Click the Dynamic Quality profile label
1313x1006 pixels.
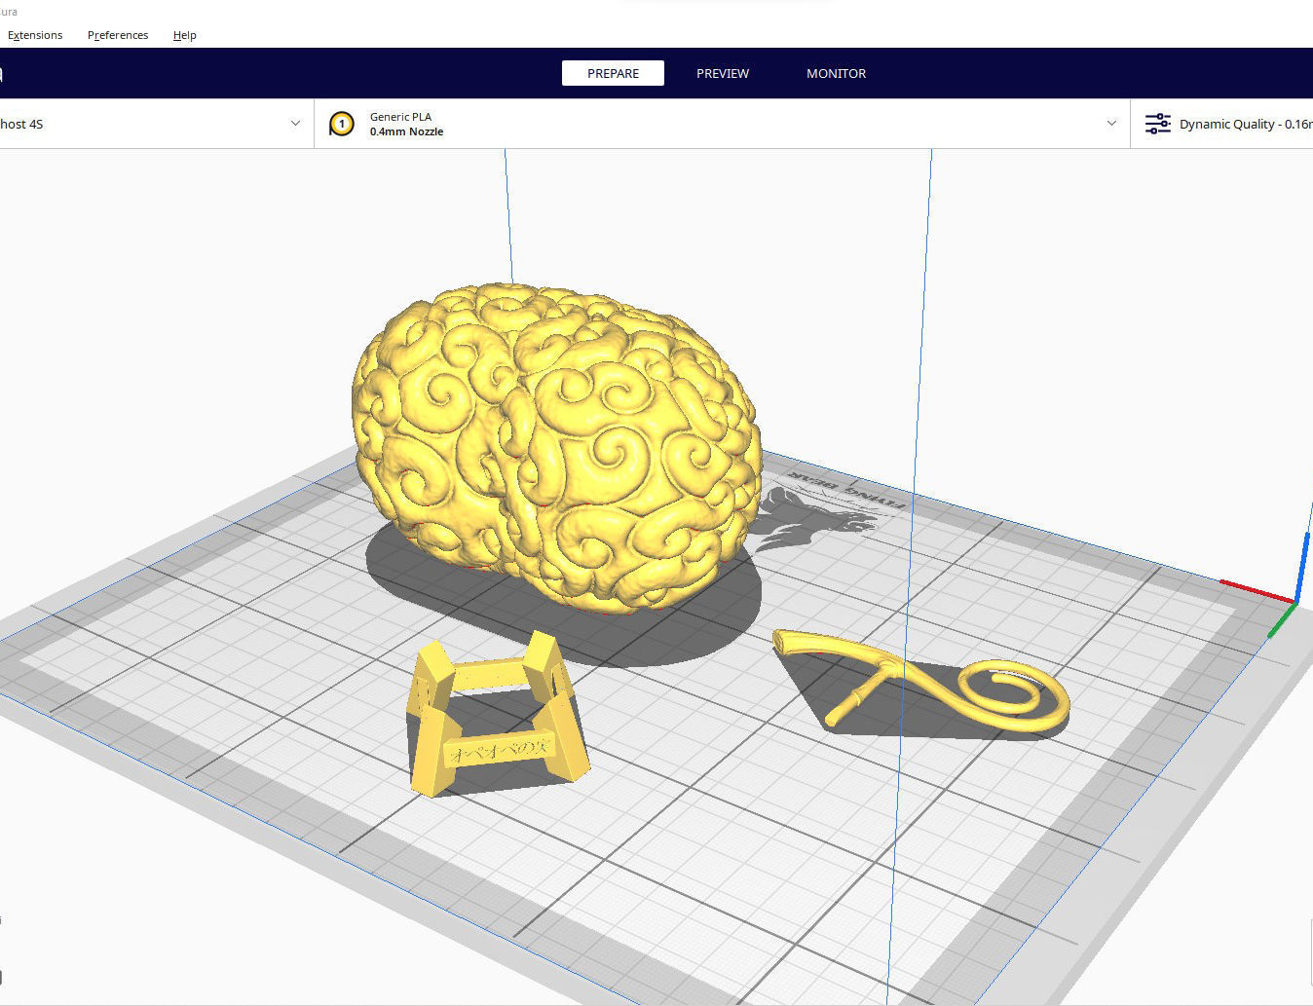1246,124
